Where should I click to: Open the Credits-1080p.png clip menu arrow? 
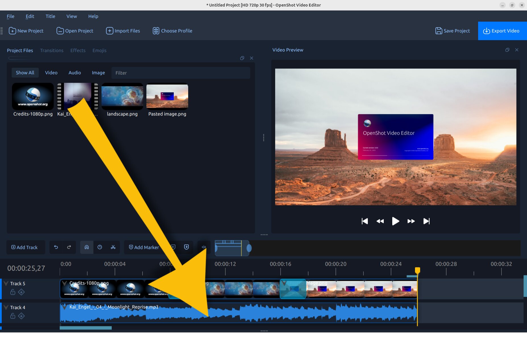click(65, 283)
